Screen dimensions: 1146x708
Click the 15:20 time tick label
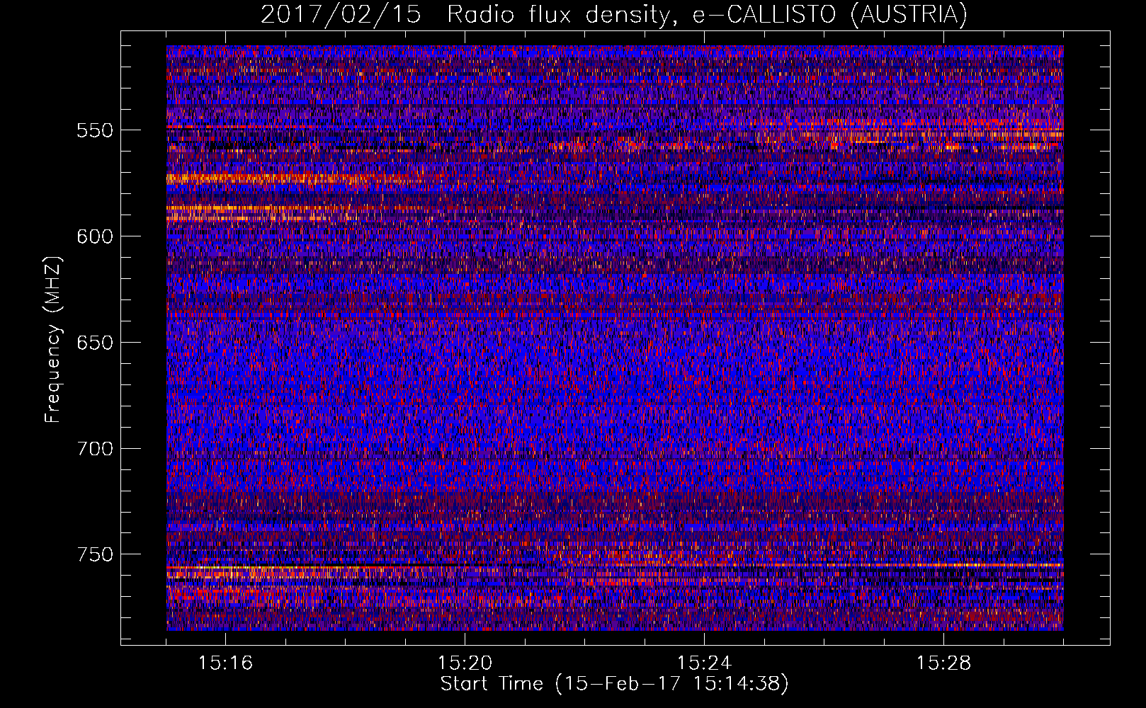[x=465, y=663]
